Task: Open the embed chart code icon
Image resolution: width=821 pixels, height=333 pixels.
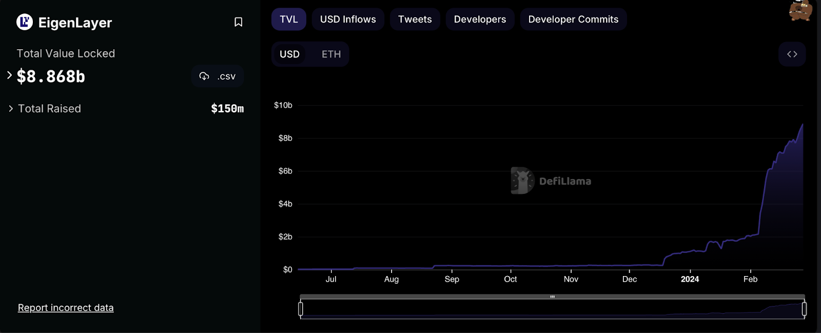Action: click(x=792, y=54)
